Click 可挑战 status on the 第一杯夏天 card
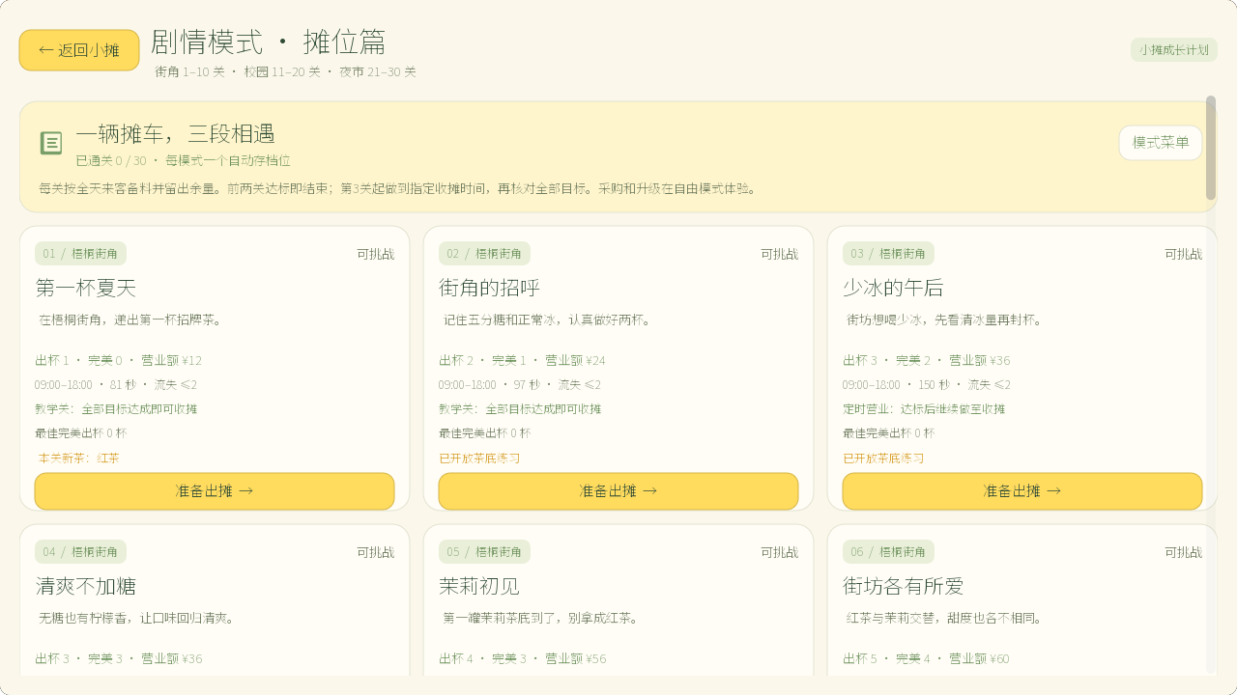The height and width of the screenshot is (695, 1237). click(376, 254)
